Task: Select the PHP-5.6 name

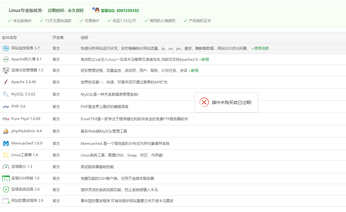Action: point(18,106)
